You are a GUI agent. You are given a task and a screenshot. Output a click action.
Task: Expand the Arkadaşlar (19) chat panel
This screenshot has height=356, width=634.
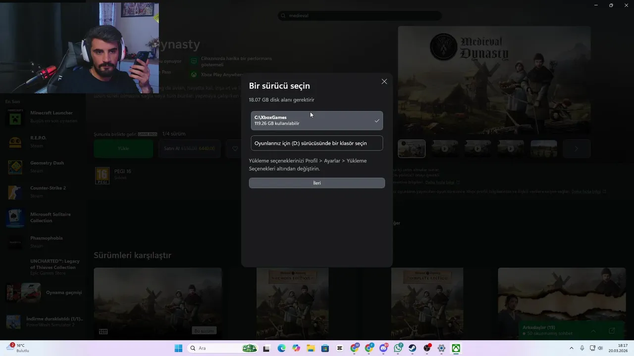click(593, 330)
